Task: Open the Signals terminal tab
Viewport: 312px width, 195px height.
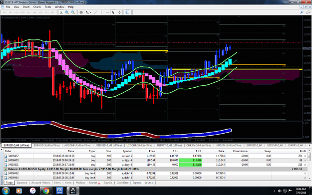Action: click(x=108, y=183)
